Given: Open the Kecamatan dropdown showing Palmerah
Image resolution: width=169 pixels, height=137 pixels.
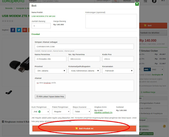Looking at the screenshot, I should click(x=118, y=71).
